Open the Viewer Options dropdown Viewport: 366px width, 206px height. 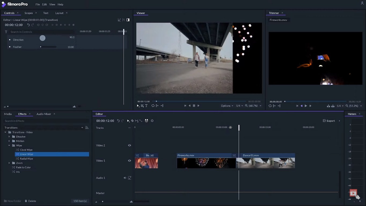[227, 106]
